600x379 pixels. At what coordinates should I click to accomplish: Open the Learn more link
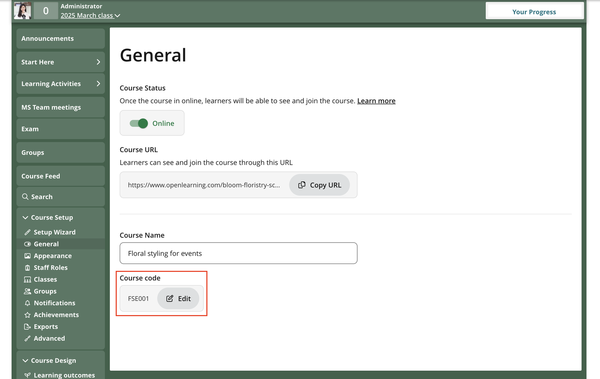tap(376, 101)
